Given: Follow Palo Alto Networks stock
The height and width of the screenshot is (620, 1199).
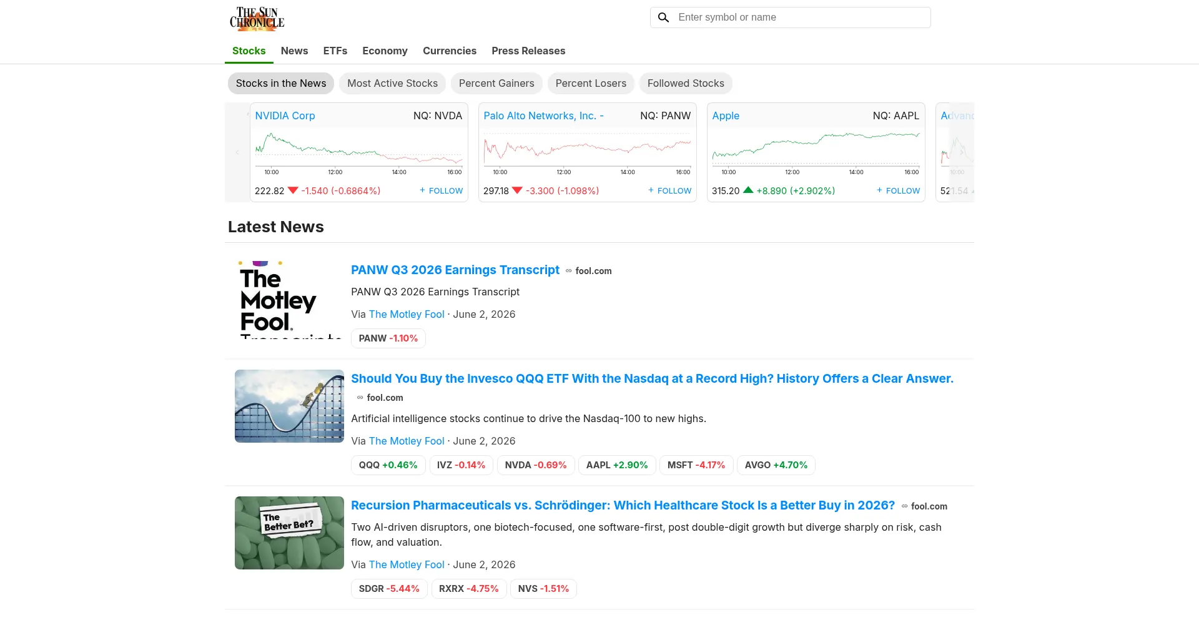Looking at the screenshot, I should 670,190.
